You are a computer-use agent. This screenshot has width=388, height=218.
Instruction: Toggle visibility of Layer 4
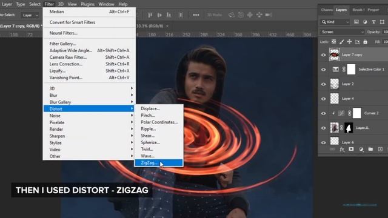coord(323,99)
